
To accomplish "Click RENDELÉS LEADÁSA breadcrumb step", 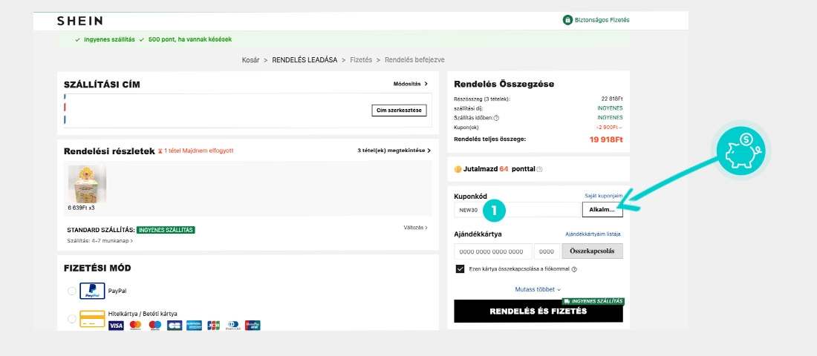I will [305, 60].
